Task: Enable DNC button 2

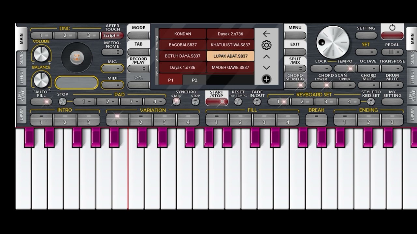Action: (65, 35)
